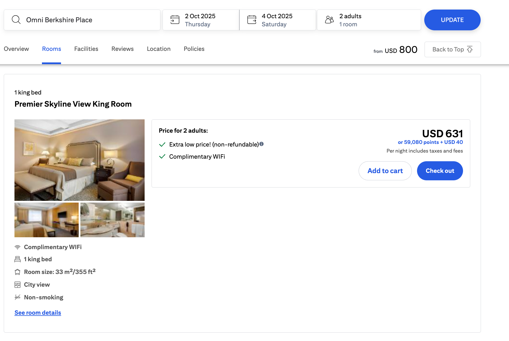Image resolution: width=509 pixels, height=341 pixels.
Task: Click the Room size 33 m² text
Action: [60, 272]
